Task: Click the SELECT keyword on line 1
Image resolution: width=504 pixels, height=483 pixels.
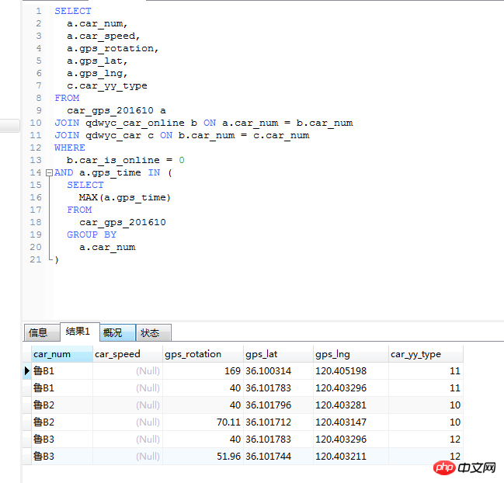Action: pos(73,11)
